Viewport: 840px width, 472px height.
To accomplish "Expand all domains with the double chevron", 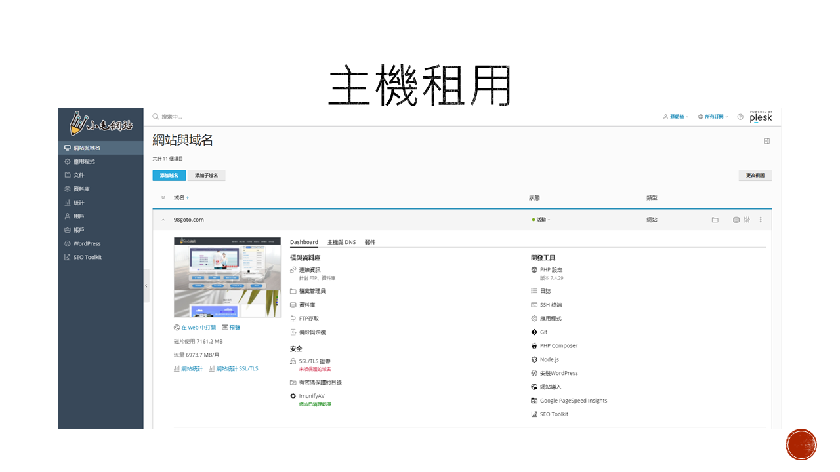I will [163, 198].
